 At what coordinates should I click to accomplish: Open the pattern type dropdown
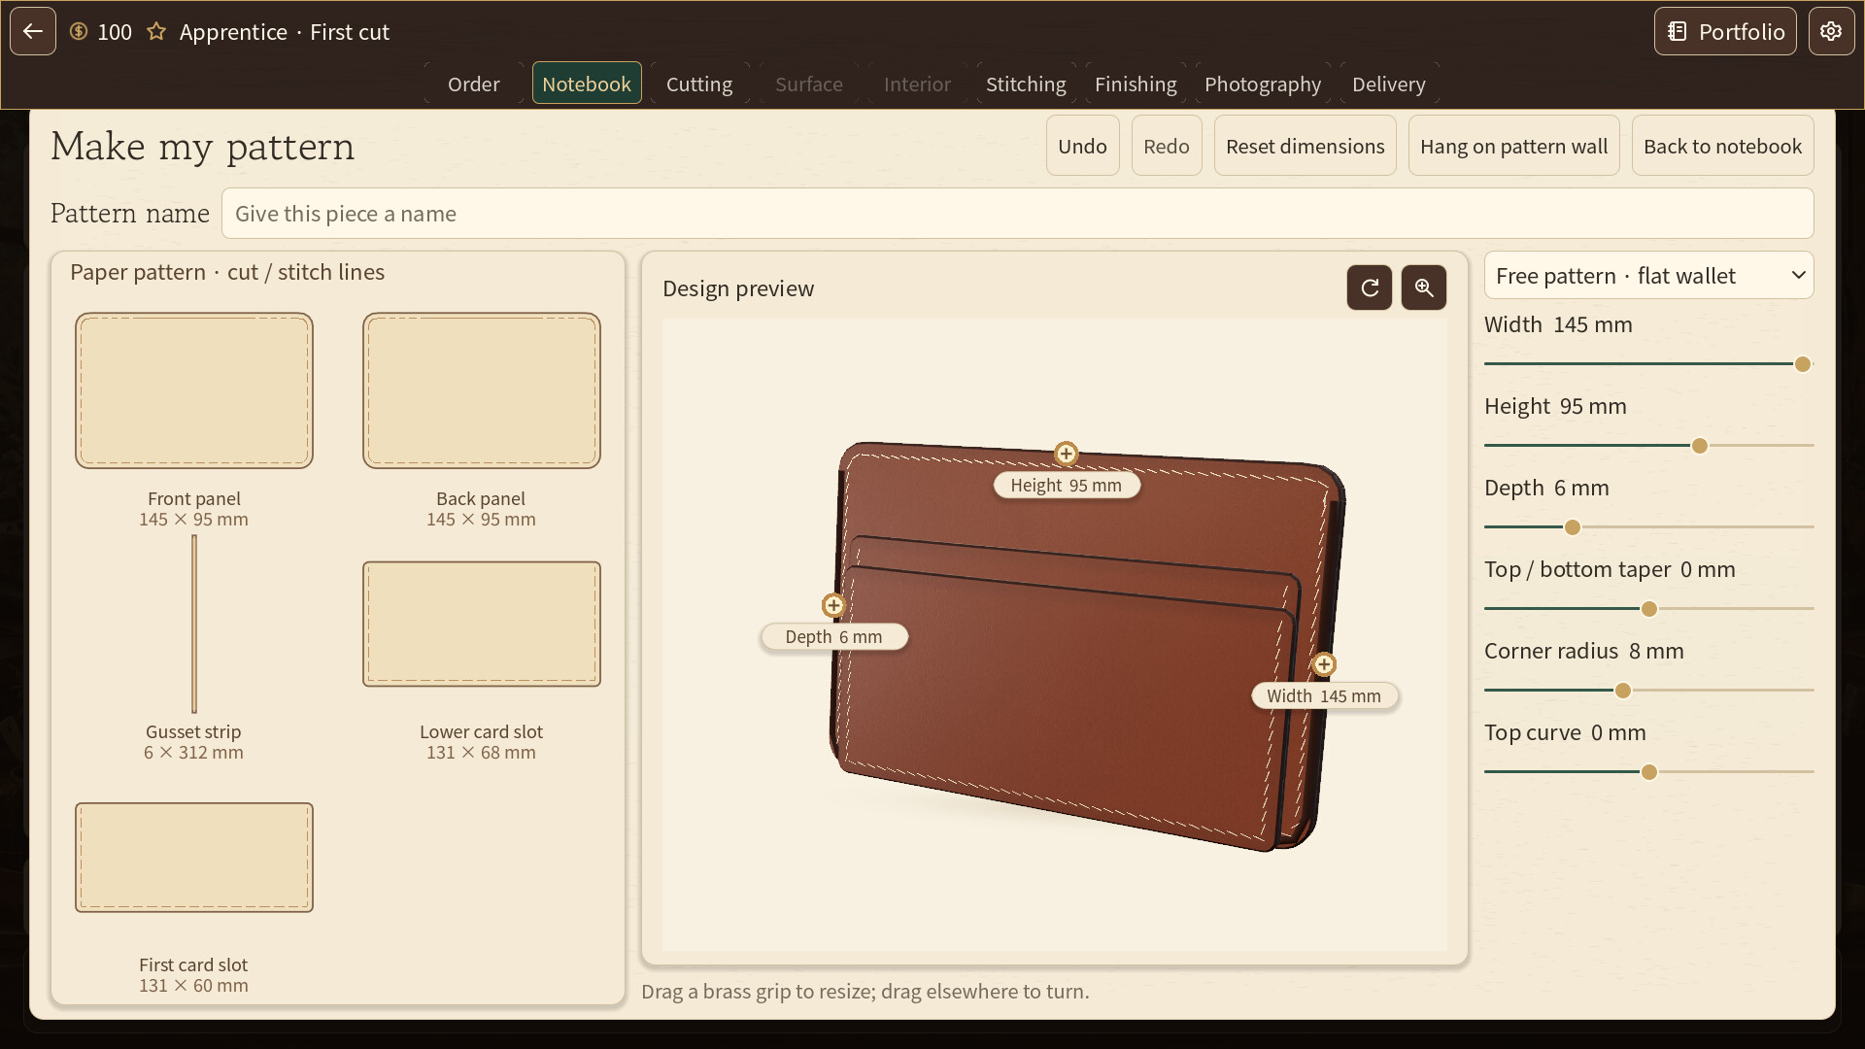click(x=1648, y=276)
